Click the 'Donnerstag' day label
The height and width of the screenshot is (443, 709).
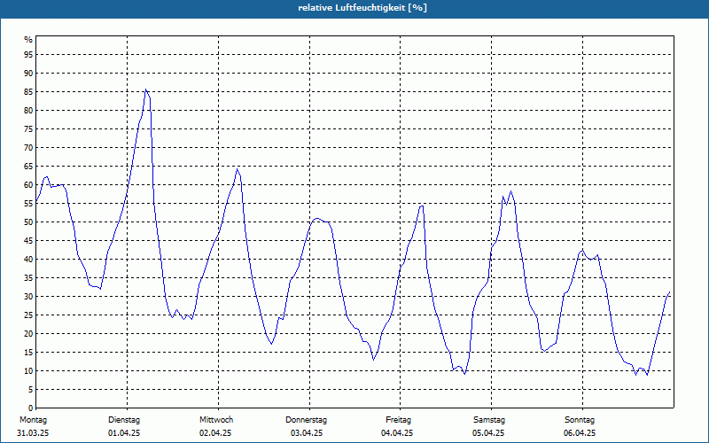point(306,420)
